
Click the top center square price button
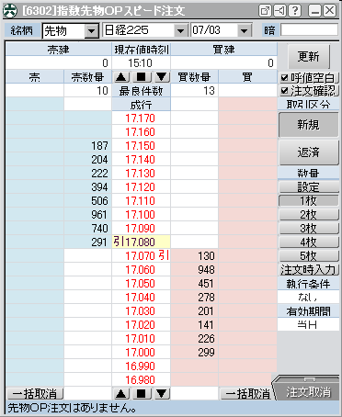click(142, 77)
